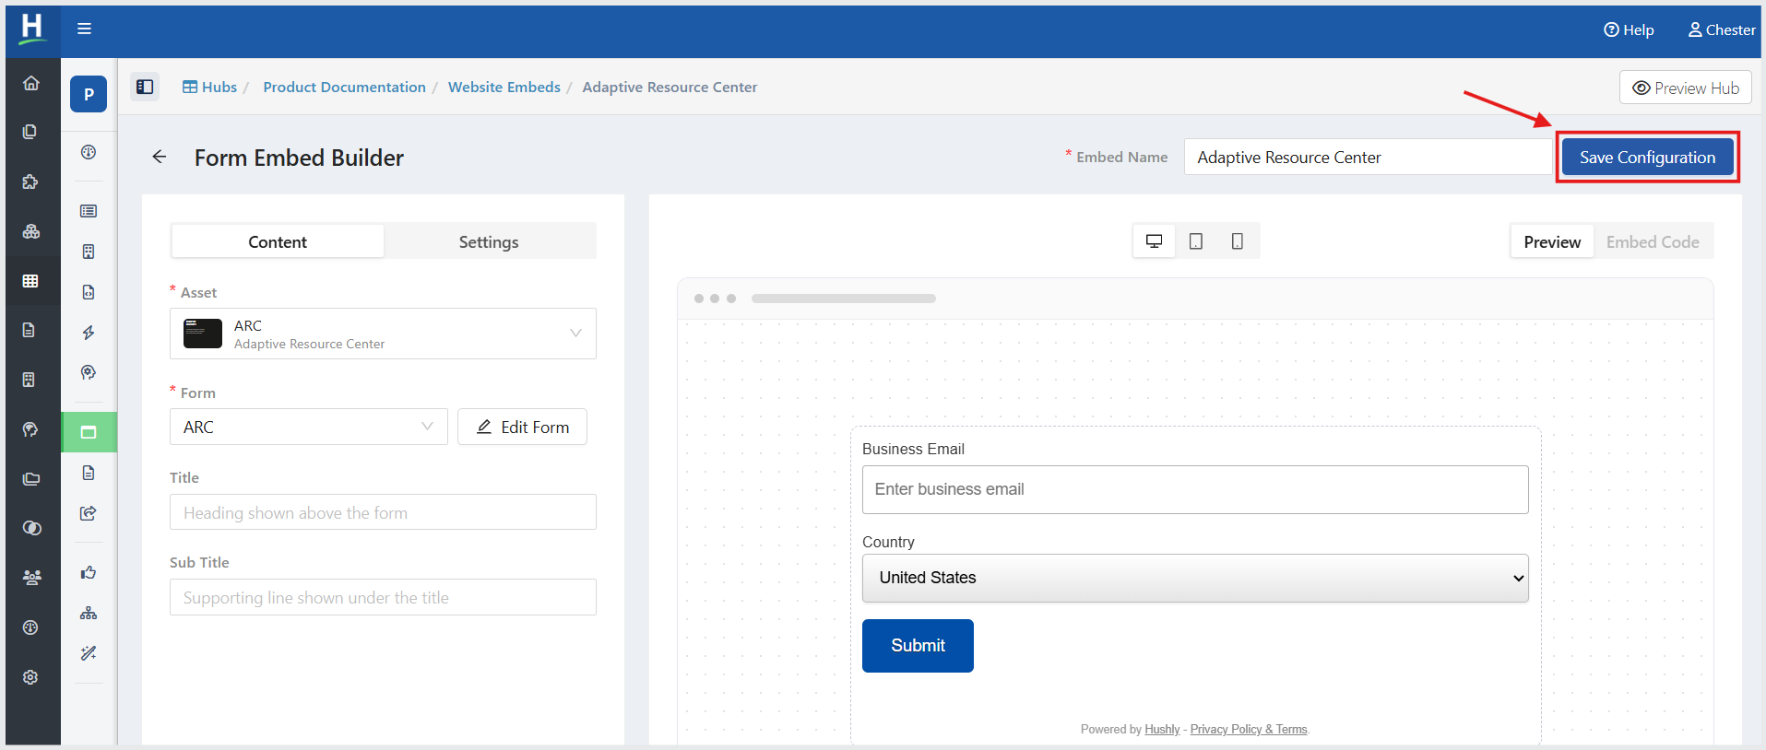Switch to the Settings tab
Image resolution: width=1766 pixels, height=750 pixels.
click(489, 241)
